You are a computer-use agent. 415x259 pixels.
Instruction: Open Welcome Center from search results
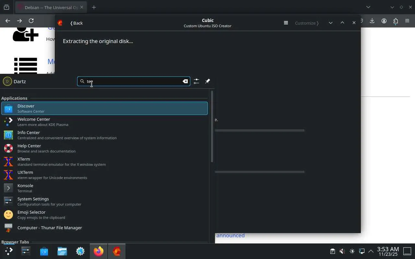point(104,122)
